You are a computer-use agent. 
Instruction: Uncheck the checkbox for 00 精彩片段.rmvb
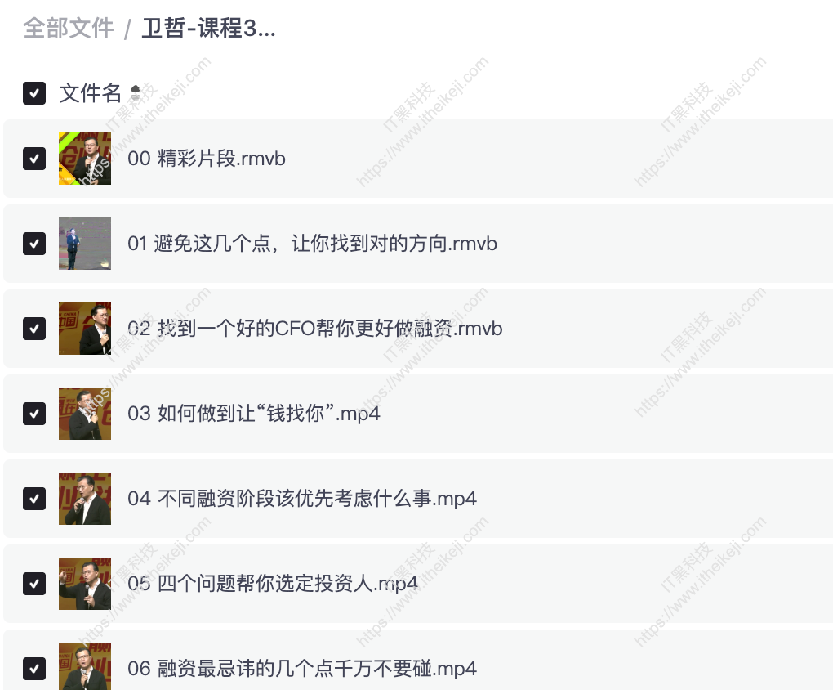[x=34, y=159]
